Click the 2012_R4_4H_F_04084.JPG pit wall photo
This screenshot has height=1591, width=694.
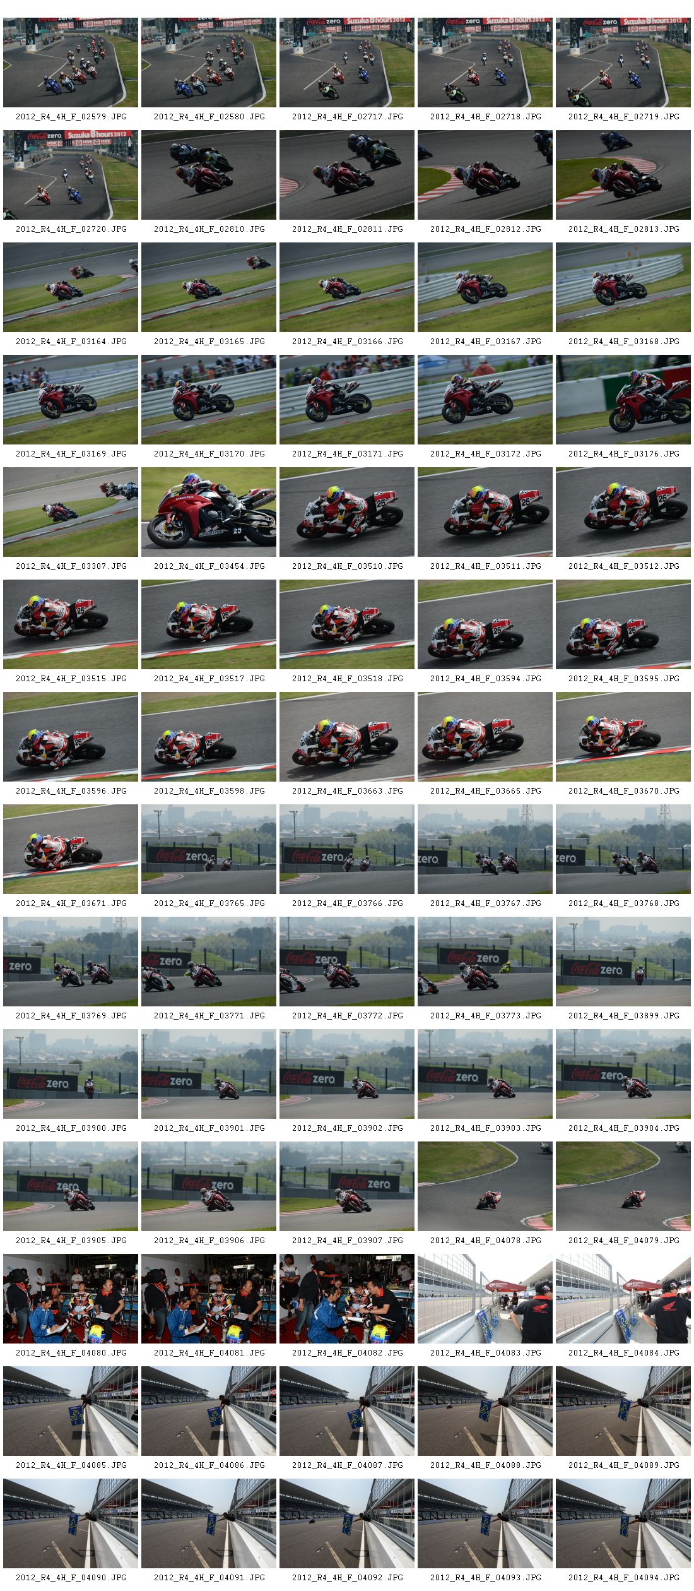point(623,1299)
